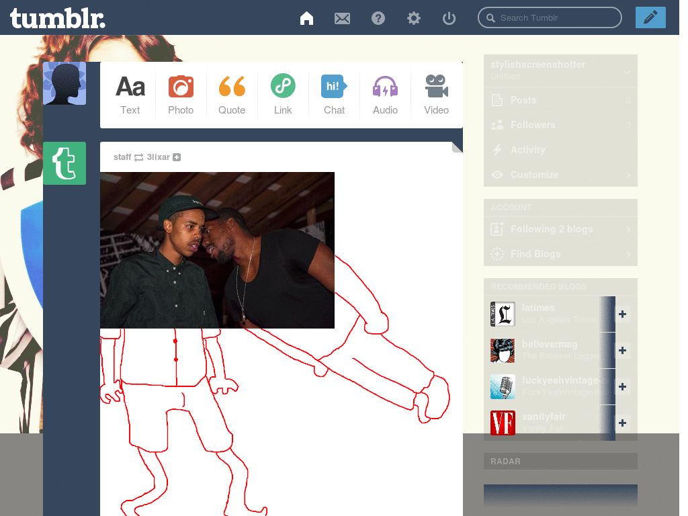Screen dimensions: 688x516
Task: Click the reblog arrows icon in post header
Action: point(138,157)
